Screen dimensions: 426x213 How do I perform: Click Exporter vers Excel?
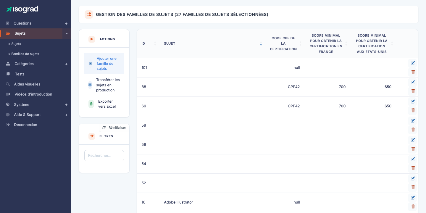coord(104,104)
